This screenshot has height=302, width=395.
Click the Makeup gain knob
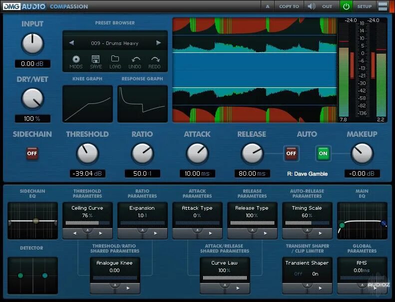pos(362,153)
